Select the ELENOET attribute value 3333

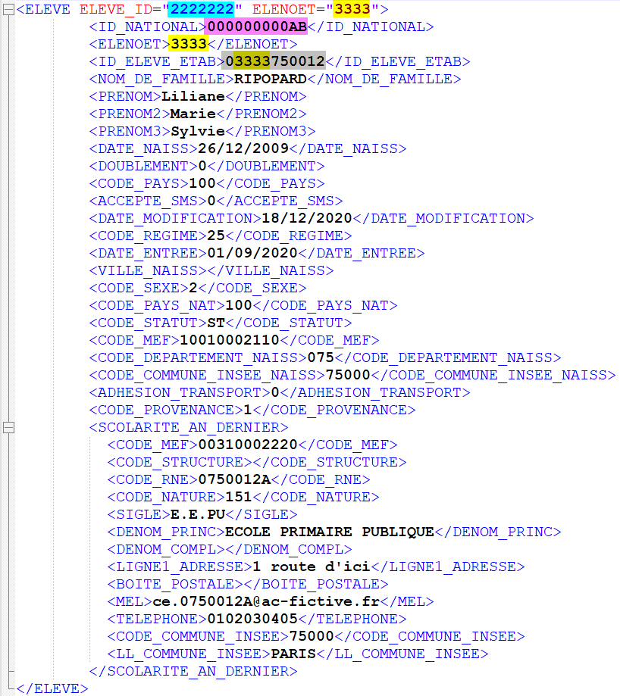point(352,9)
